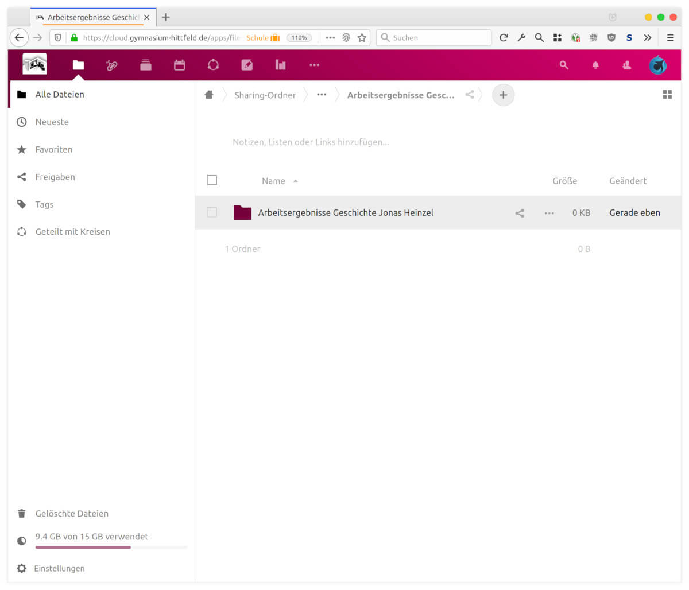Expand the collapsed breadcrumb ellipsis
689x590 pixels.
(322, 95)
